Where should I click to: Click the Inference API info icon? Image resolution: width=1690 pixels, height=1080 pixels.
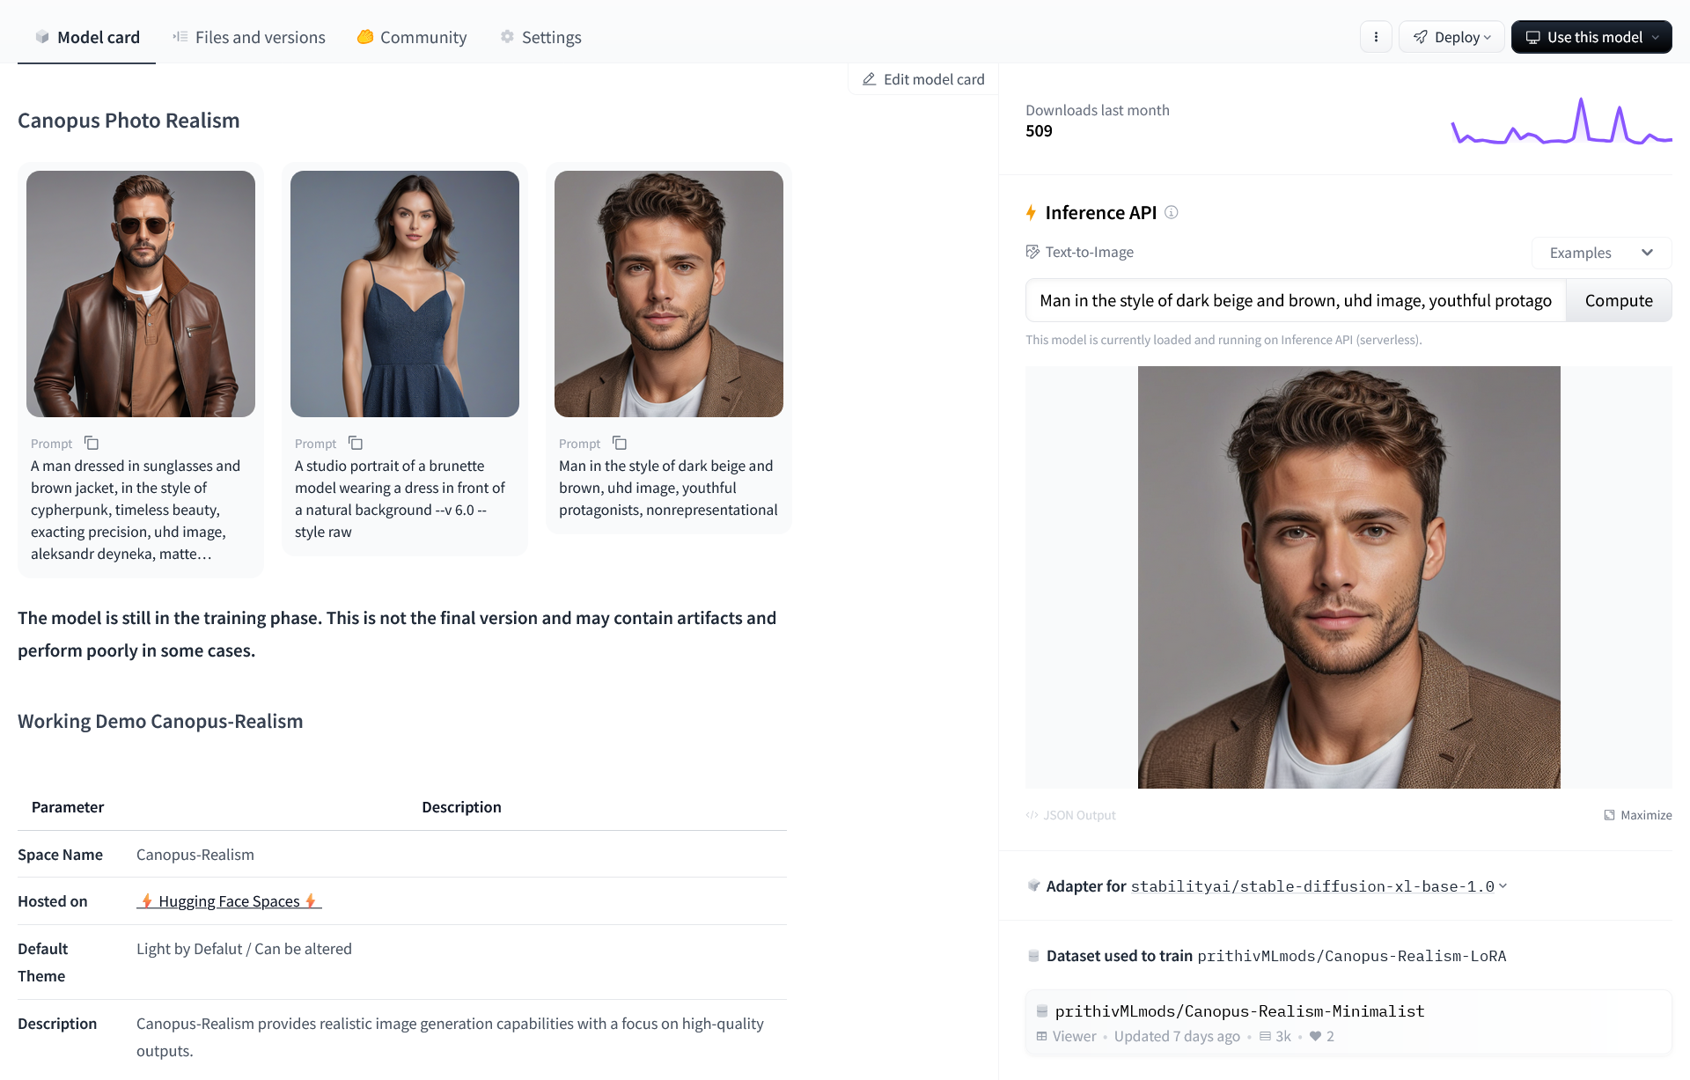(1172, 212)
